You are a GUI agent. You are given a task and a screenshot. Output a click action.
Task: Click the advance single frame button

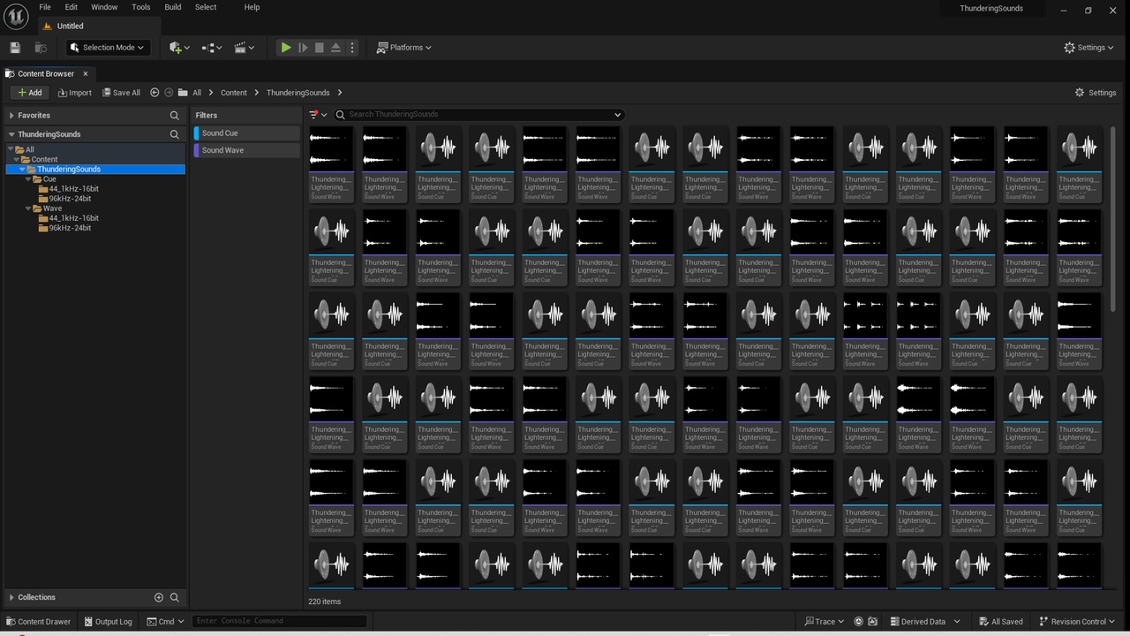303,48
